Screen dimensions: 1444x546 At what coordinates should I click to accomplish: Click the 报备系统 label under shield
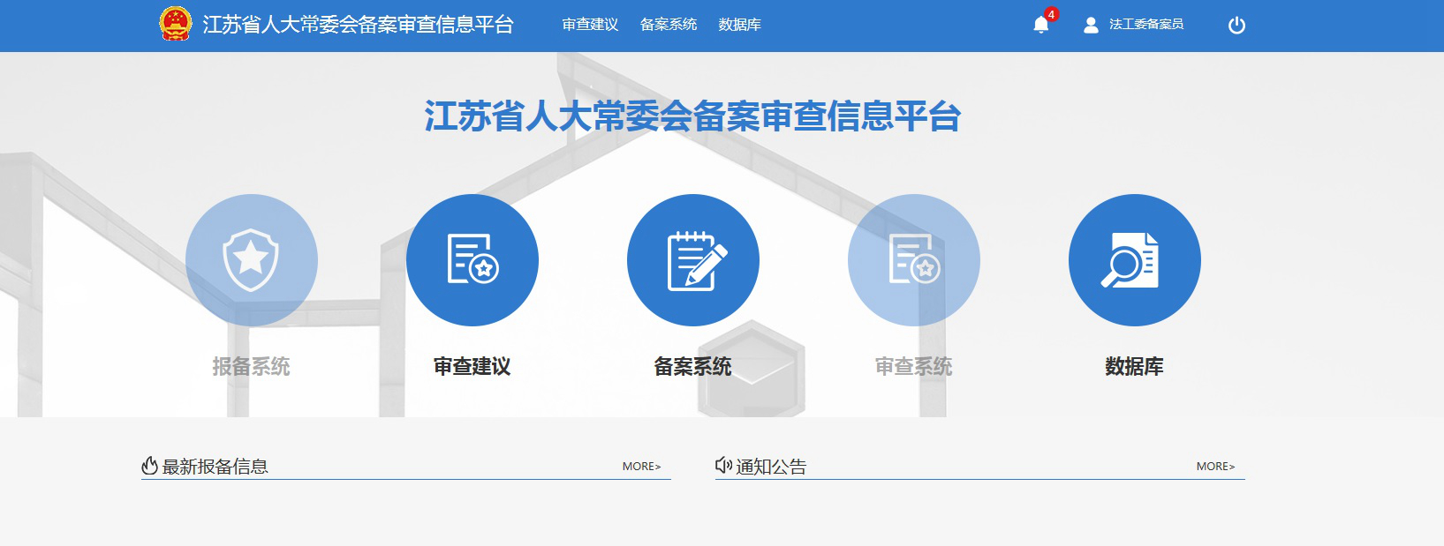[x=252, y=366]
